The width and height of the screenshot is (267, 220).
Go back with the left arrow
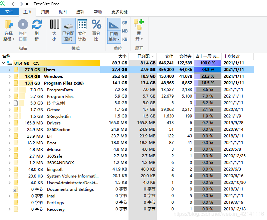(14, 4)
